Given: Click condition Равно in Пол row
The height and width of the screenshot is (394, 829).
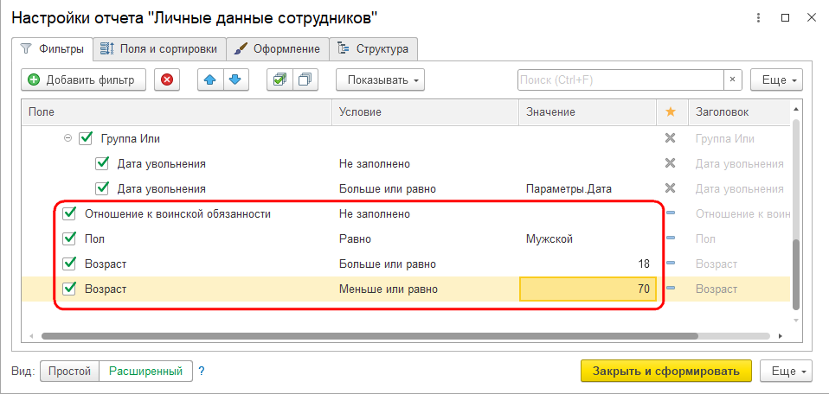Looking at the screenshot, I should (355, 238).
